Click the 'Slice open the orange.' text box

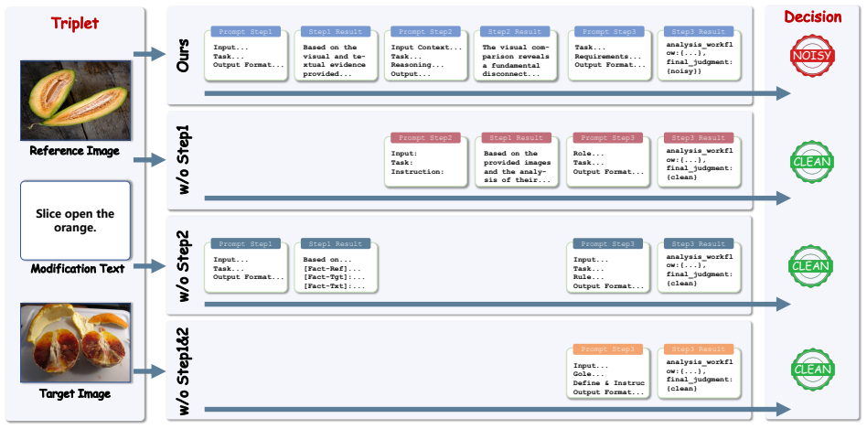tap(75, 220)
